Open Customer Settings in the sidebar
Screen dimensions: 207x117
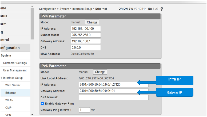pyautogui.click(x=15, y=63)
